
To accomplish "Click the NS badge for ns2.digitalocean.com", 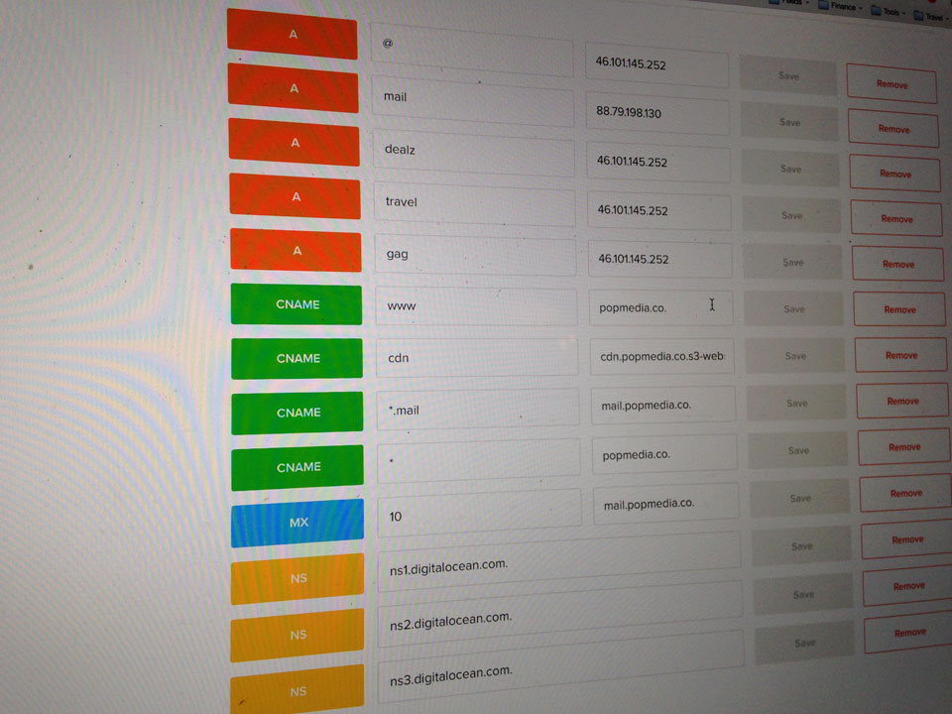I will pyautogui.click(x=298, y=635).
